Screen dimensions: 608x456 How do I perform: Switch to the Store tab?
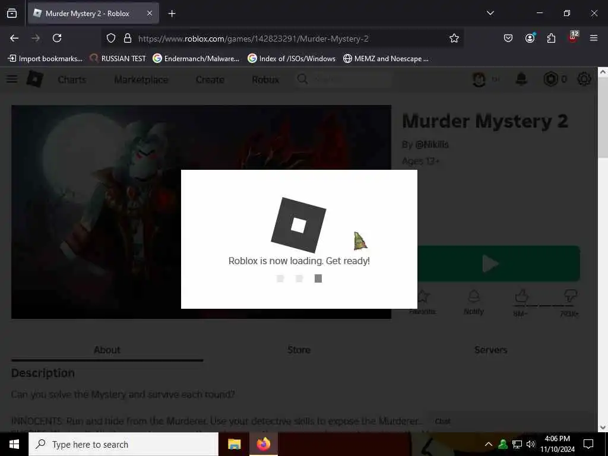(299, 350)
